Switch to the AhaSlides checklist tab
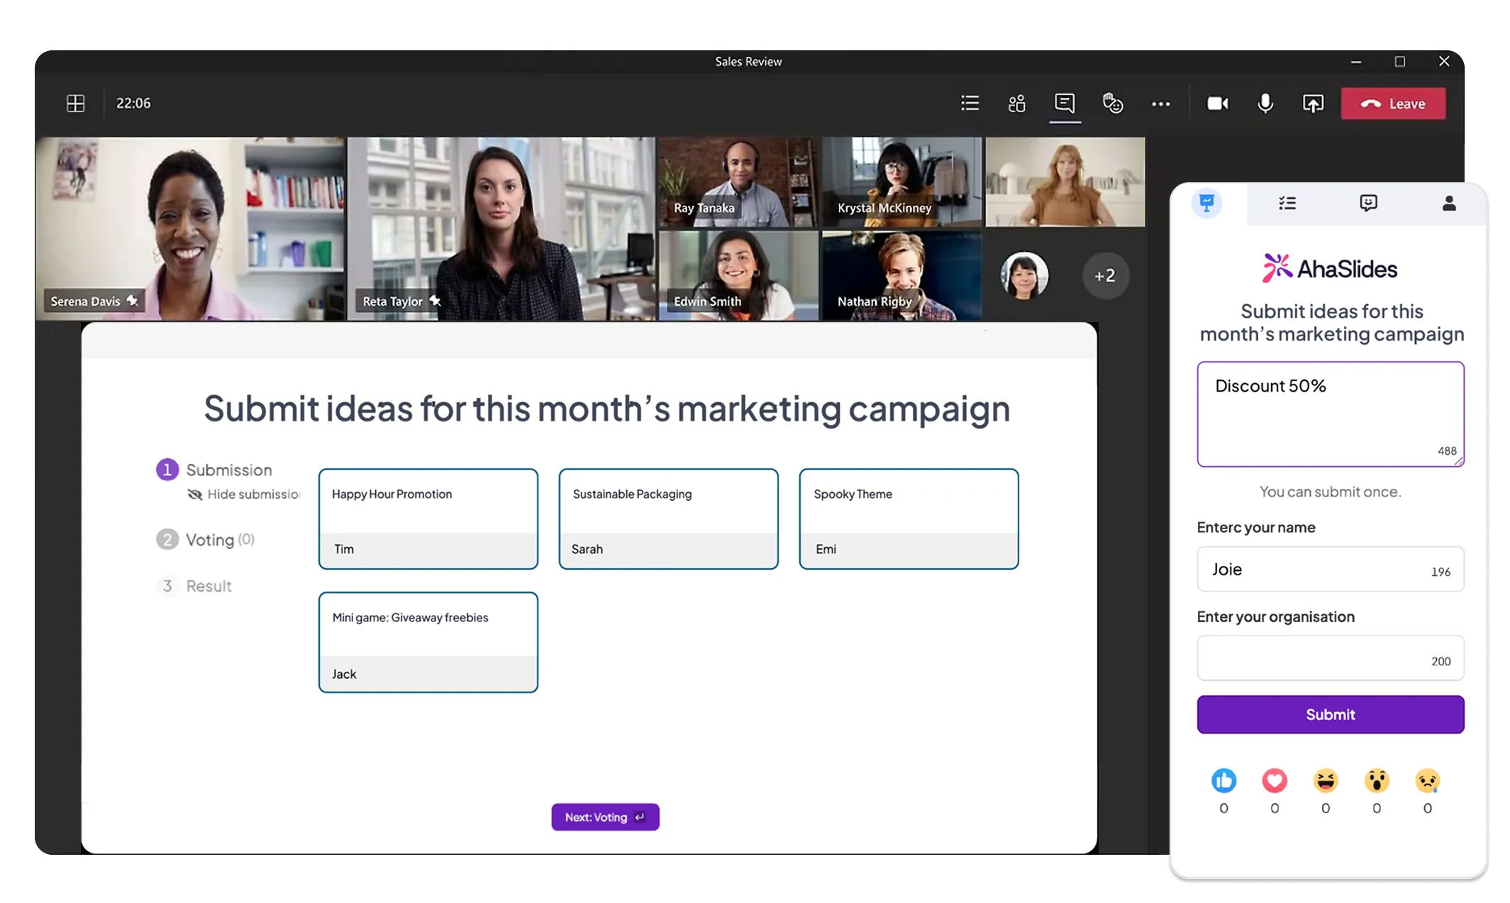 (1287, 203)
